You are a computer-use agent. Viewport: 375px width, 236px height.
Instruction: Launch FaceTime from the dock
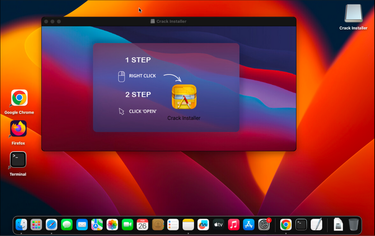point(127,224)
